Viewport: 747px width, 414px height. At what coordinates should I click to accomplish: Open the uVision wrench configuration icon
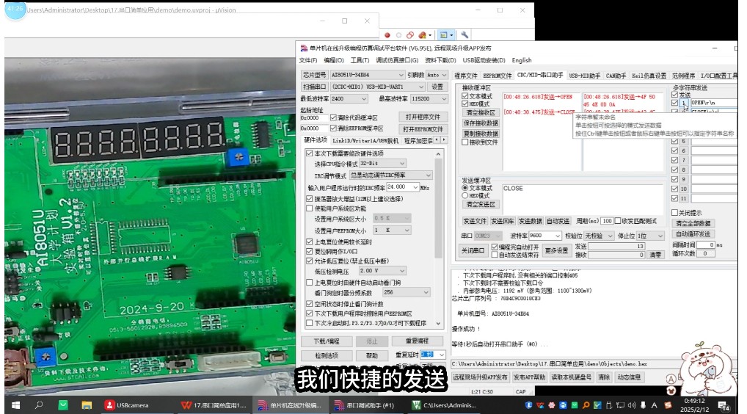coord(464,35)
